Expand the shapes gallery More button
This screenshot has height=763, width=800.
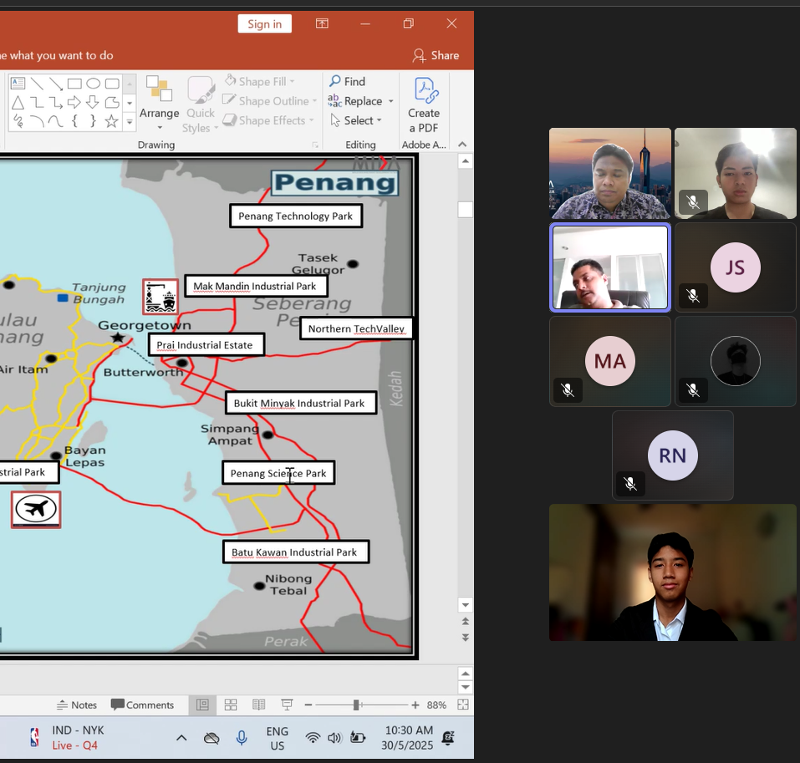tap(130, 122)
